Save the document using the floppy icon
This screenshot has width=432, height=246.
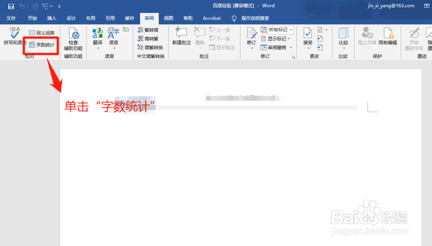(x=11, y=6)
